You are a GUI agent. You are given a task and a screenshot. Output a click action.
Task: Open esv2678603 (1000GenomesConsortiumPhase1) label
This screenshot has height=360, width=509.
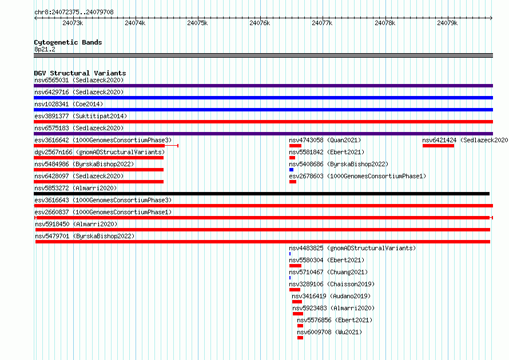coord(357,176)
